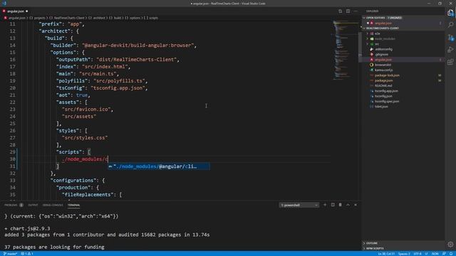Open the browserslist file
Screen dimensions: 456x256
click(383, 65)
